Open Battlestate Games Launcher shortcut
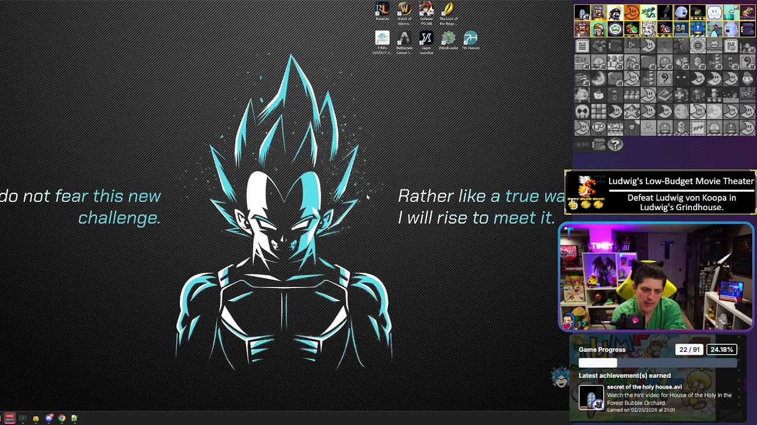Viewport: 757px width, 425px height. pos(405,43)
